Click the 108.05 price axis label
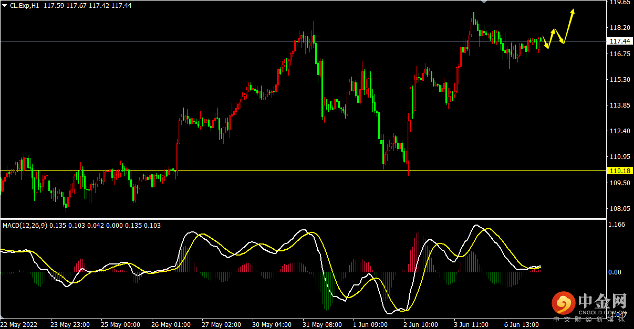634x329 pixels. [619, 209]
